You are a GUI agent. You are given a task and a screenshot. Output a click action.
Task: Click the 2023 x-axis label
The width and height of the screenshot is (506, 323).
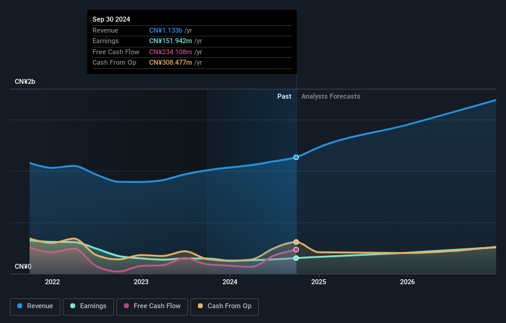pos(141,282)
